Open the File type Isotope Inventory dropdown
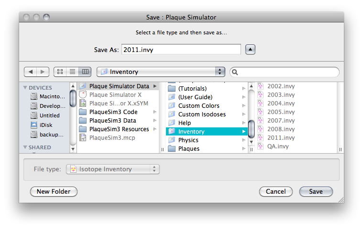Viewport: 363px width, 229px height. 113,169
